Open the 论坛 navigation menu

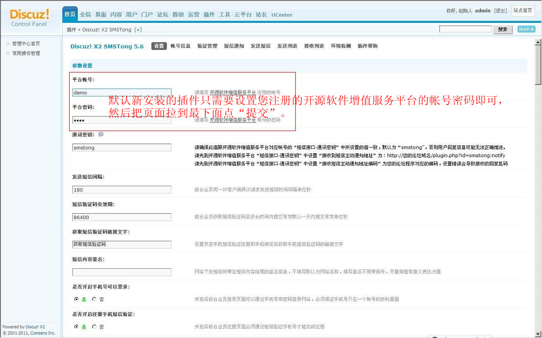click(163, 15)
